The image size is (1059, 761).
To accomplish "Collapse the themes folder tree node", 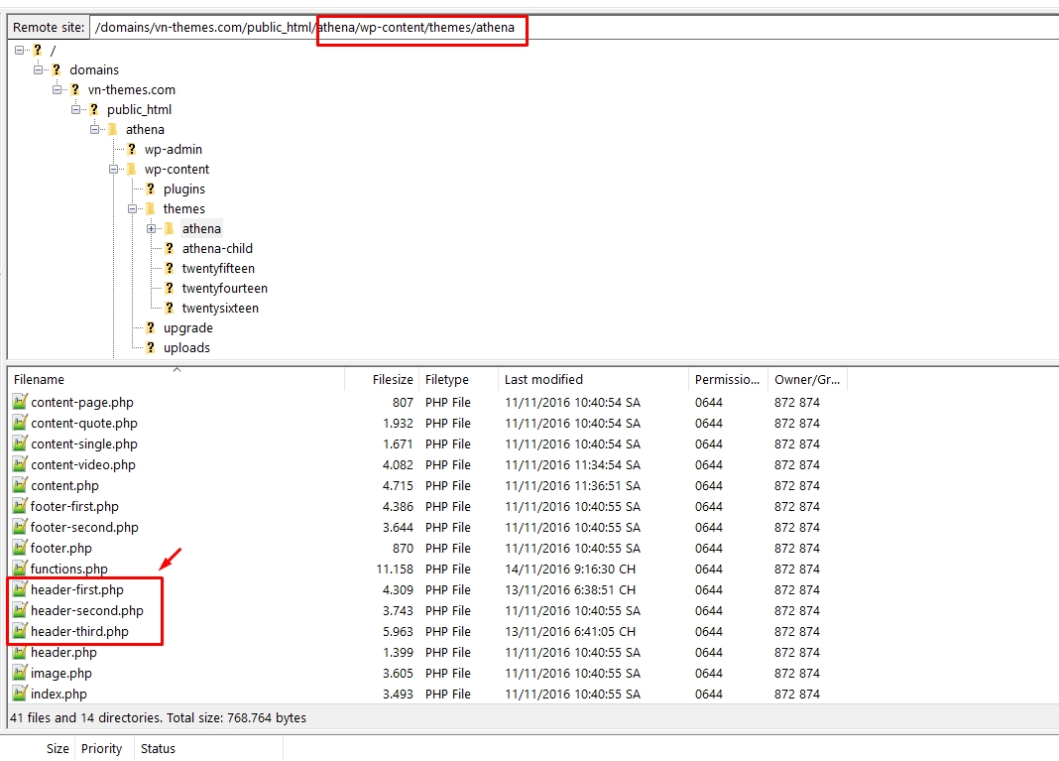I will 133,209.
